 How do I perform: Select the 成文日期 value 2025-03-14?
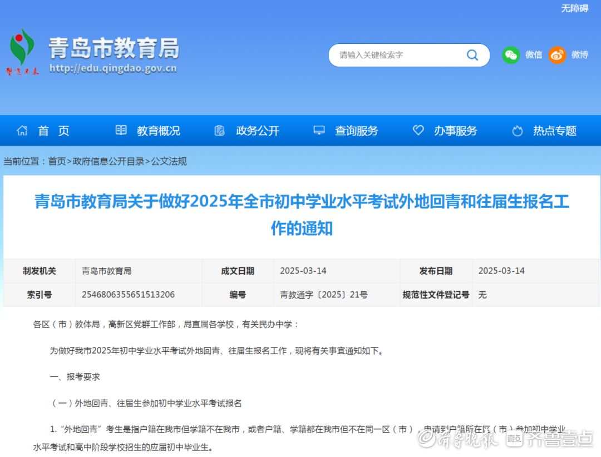[303, 271]
